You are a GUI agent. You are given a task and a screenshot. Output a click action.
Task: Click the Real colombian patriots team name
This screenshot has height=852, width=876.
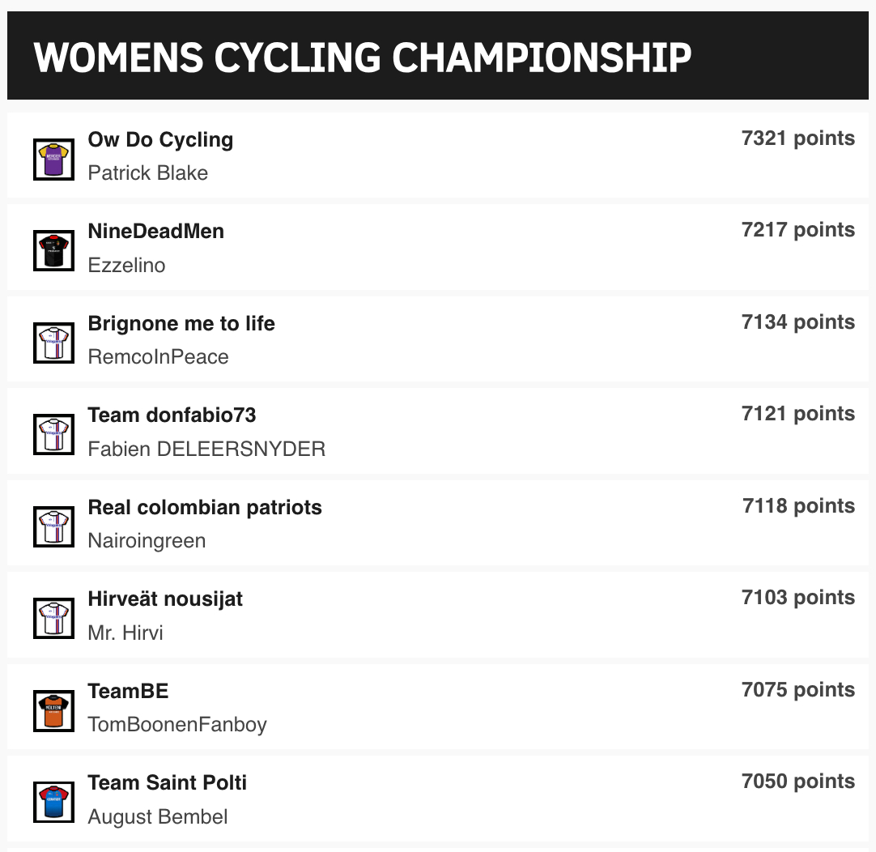pos(205,508)
